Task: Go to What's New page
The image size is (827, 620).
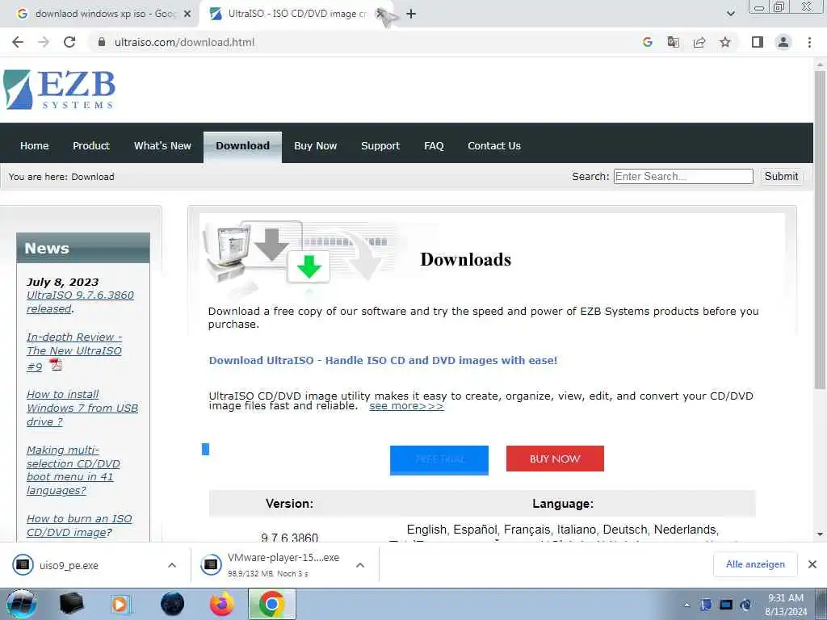Action: click(162, 146)
